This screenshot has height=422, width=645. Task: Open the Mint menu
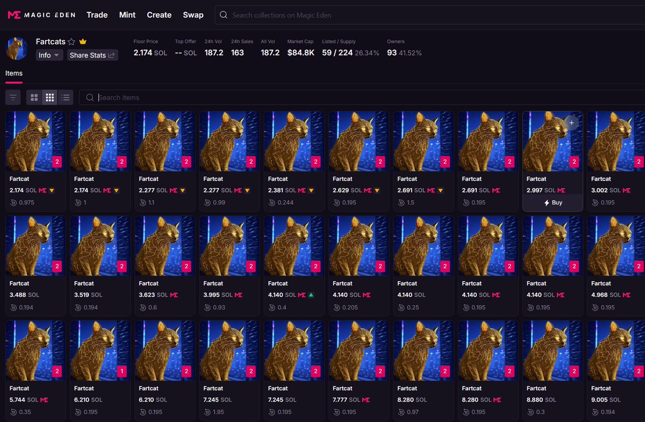click(127, 15)
